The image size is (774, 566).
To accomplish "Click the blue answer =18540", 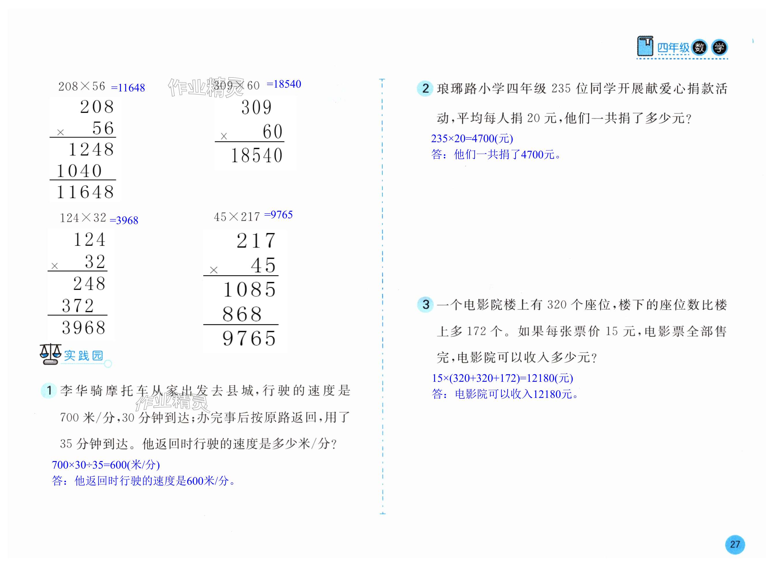I will click(x=284, y=84).
